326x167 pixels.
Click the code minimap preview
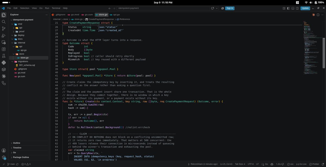coord(312,48)
